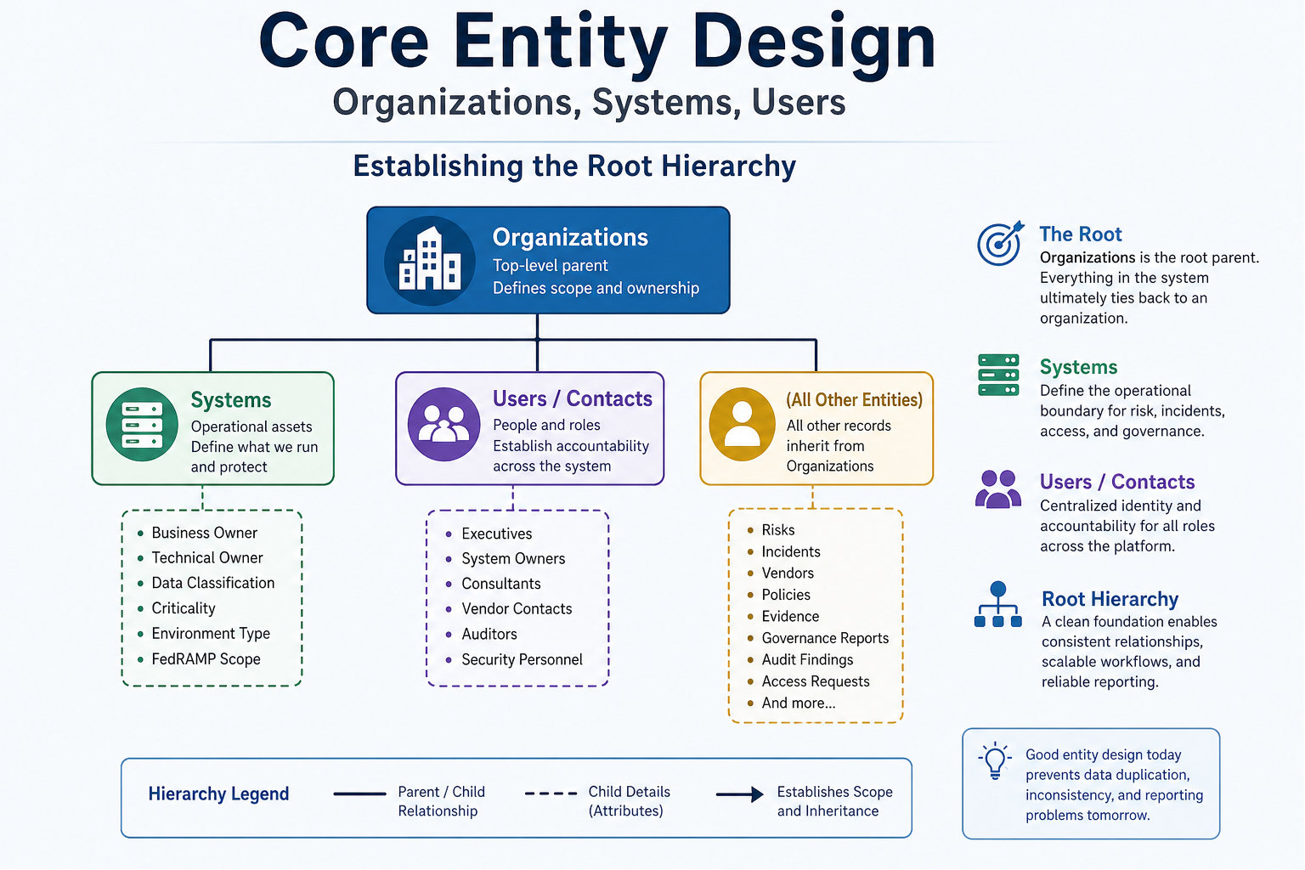Click the Criticality list item
Image resolution: width=1305 pixels, height=870 pixels.
pos(184,608)
